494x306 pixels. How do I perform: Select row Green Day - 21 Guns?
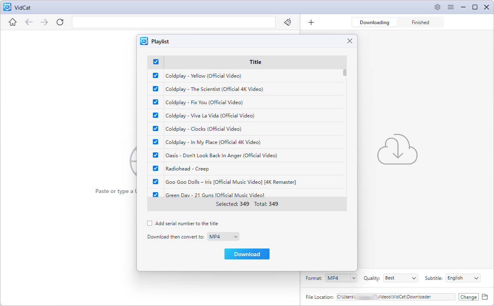pyautogui.click(x=245, y=193)
